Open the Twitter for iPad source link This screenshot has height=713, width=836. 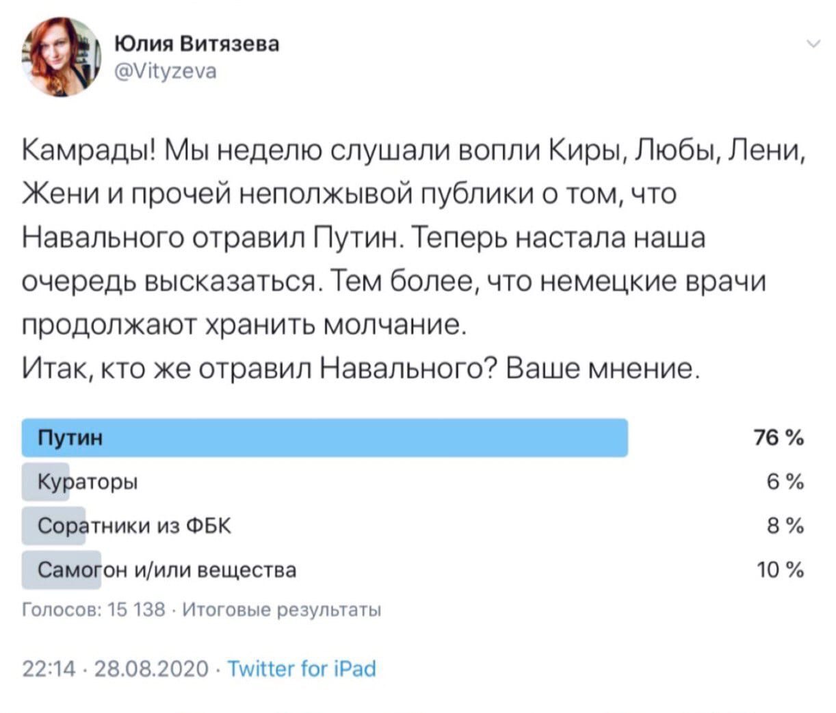(301, 668)
